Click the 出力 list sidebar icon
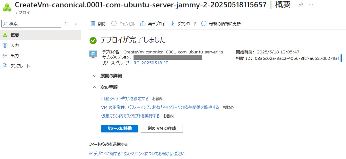The width and height of the screenshot is (346, 159). [x=5, y=56]
